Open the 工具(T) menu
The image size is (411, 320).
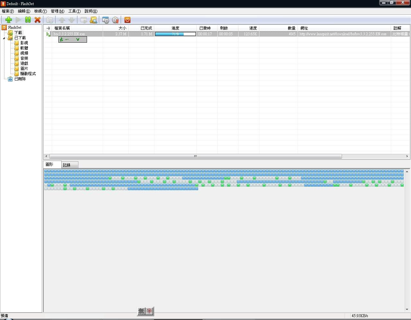tap(74, 11)
